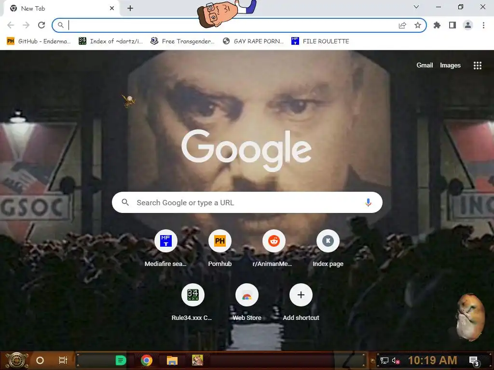Bookmark this tab with the star icon
Image resolution: width=494 pixels, height=370 pixels.
(418, 25)
